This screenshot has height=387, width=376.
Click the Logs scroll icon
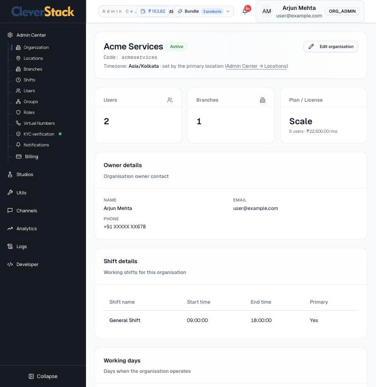pyautogui.click(x=10, y=246)
